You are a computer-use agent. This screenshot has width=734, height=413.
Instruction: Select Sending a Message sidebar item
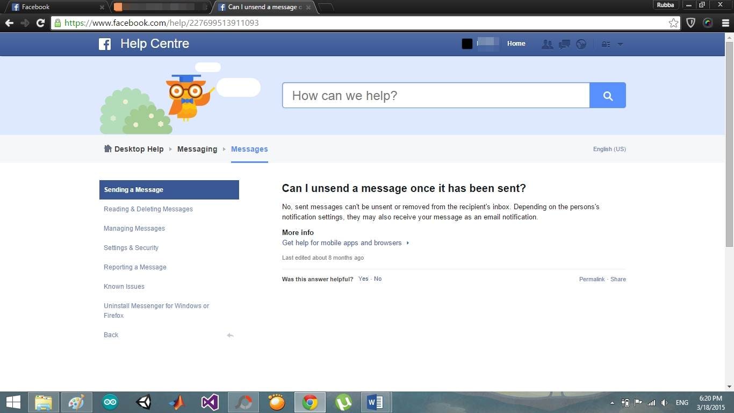click(169, 190)
